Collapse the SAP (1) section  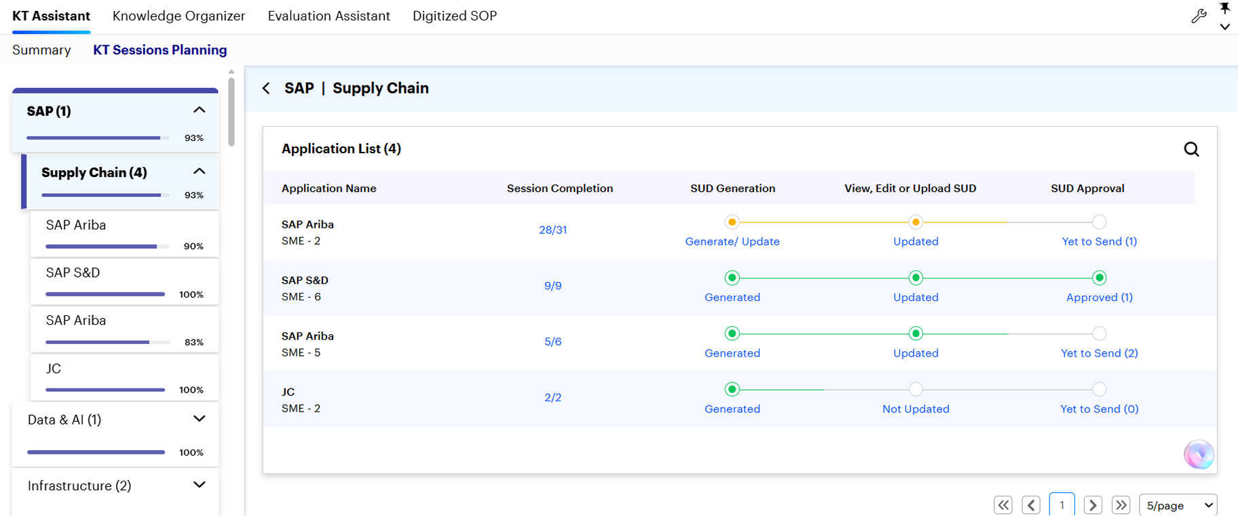[x=199, y=110]
